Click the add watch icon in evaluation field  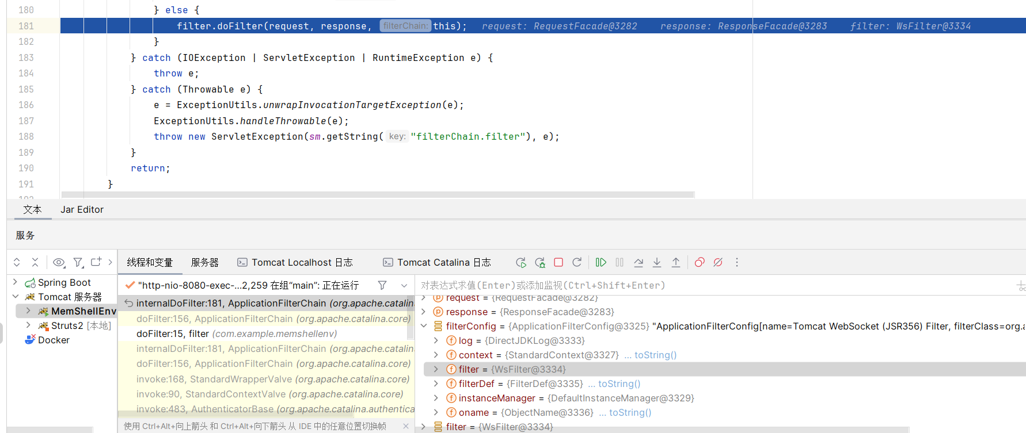click(x=1021, y=285)
